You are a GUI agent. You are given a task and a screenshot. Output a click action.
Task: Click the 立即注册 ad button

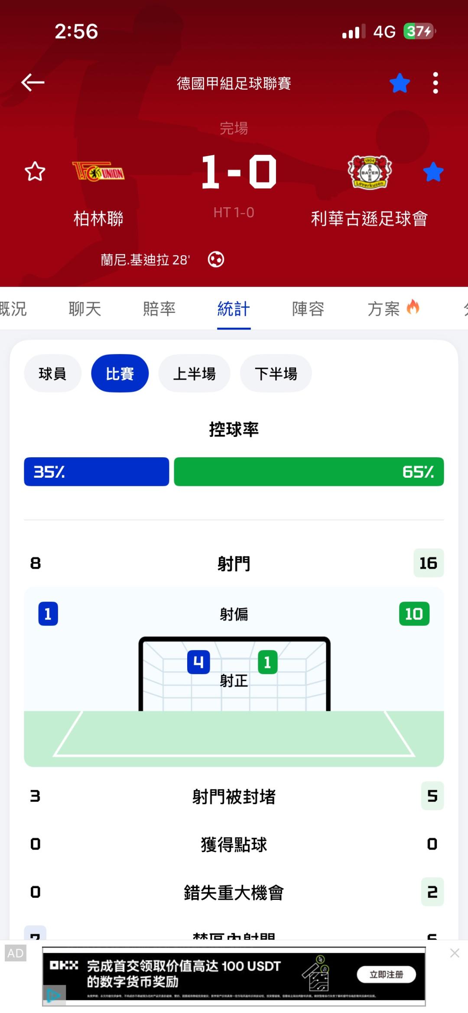pos(386,974)
